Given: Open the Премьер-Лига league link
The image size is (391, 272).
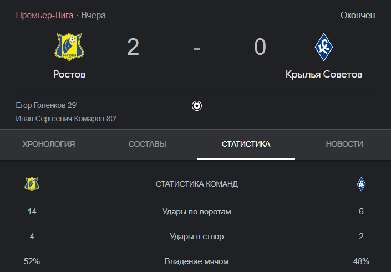Looking at the screenshot, I should pos(44,16).
